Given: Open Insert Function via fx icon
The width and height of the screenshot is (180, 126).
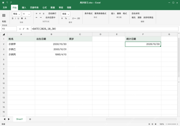Looking at the screenshot, I should 27,29.
